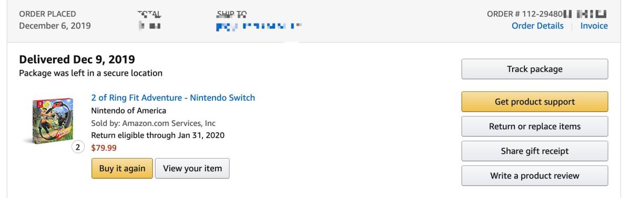Click the Track package button

tap(534, 69)
